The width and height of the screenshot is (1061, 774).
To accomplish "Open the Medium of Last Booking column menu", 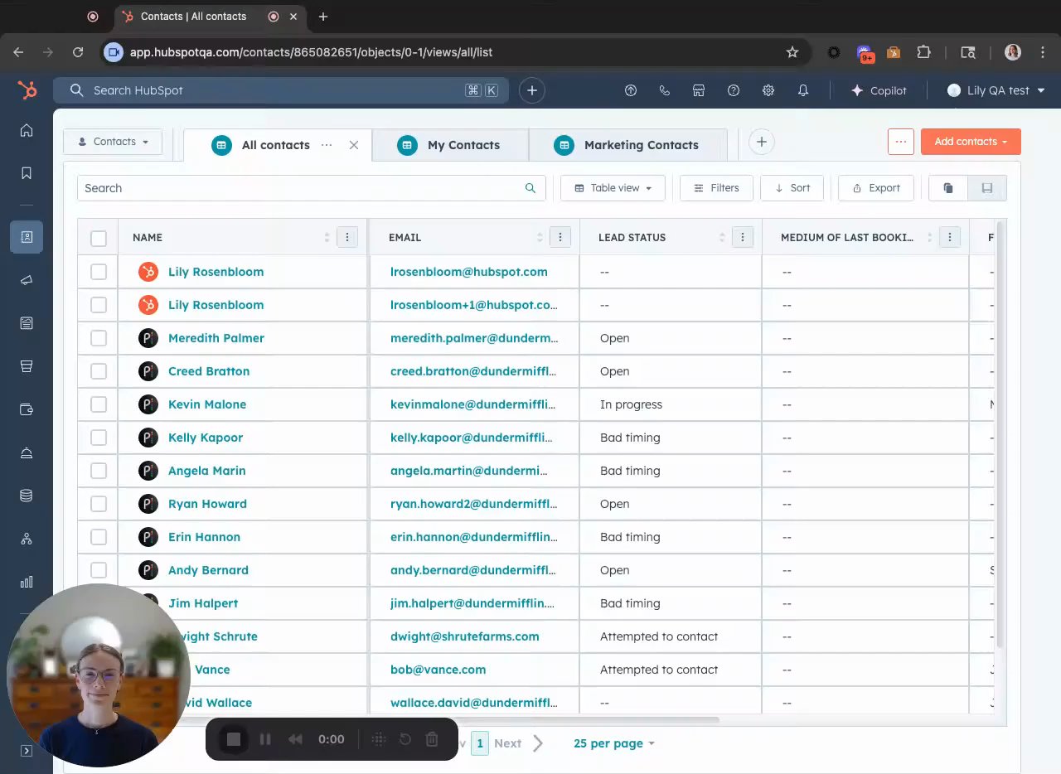I will pyautogui.click(x=950, y=238).
